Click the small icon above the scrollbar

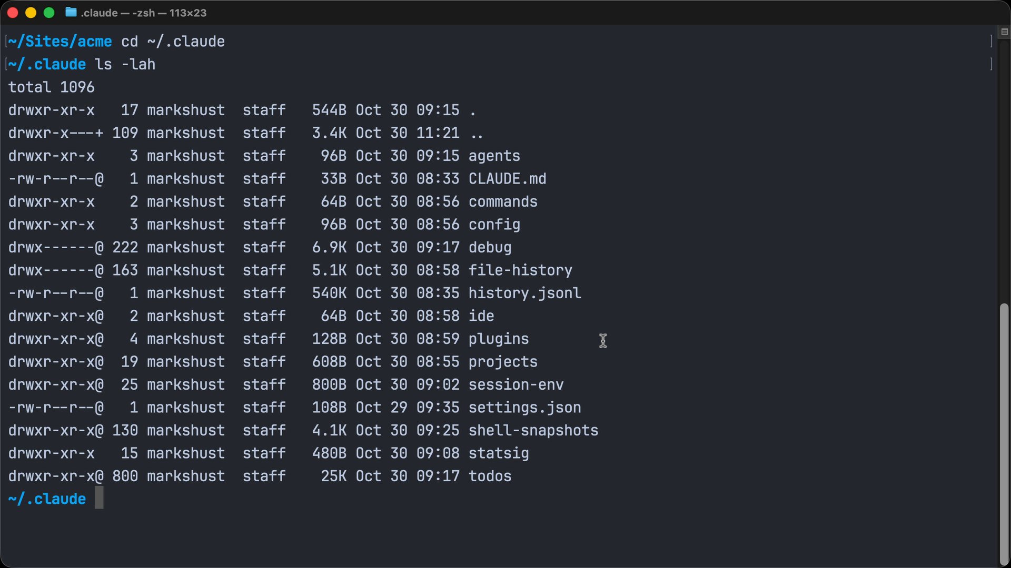click(x=1004, y=32)
